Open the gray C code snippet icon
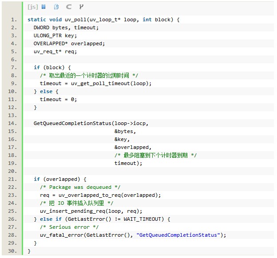 (68, 7)
